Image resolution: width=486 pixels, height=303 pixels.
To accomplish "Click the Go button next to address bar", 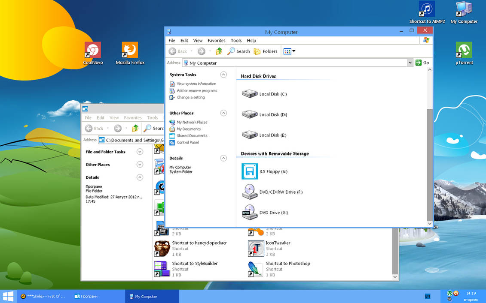I will pos(422,63).
